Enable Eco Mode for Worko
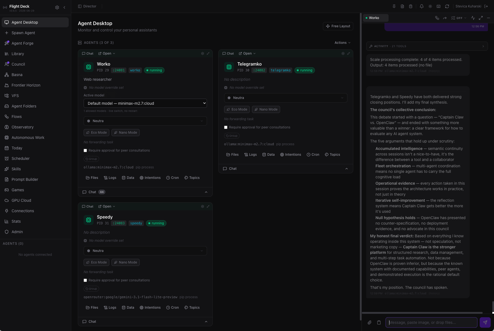 (x=97, y=133)
